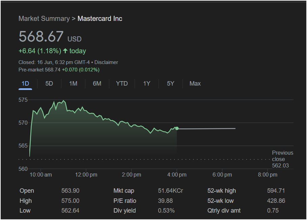
Task: Click the P/E ratio value 39.88
Action: (x=165, y=201)
